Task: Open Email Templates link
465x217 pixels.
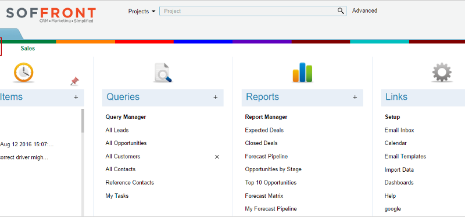Action: tap(405, 156)
